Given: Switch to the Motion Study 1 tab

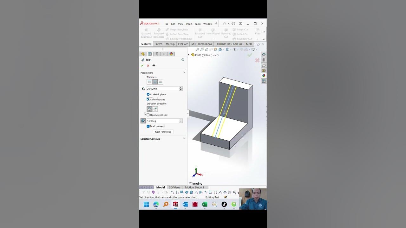Looking at the screenshot, I should 194,187.
